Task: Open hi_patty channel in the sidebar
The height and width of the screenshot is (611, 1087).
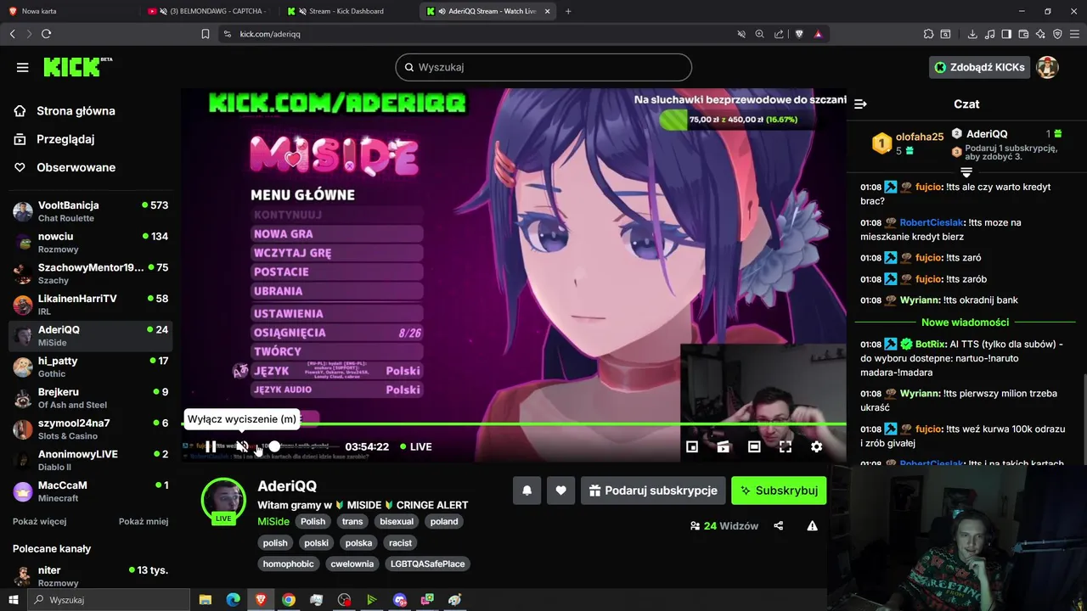Action: pyautogui.click(x=90, y=367)
